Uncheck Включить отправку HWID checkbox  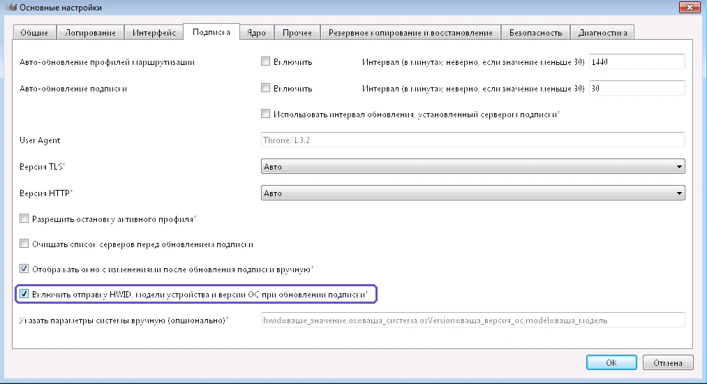click(24, 294)
